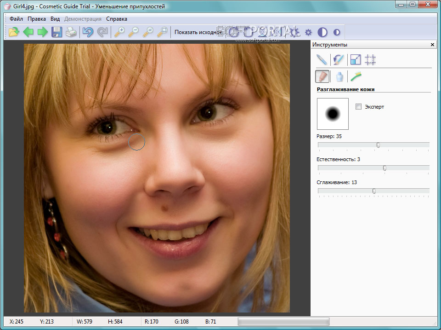The height and width of the screenshot is (330, 441).
Task: Click the zoom out magnifier icon
Action: [x=134, y=32]
